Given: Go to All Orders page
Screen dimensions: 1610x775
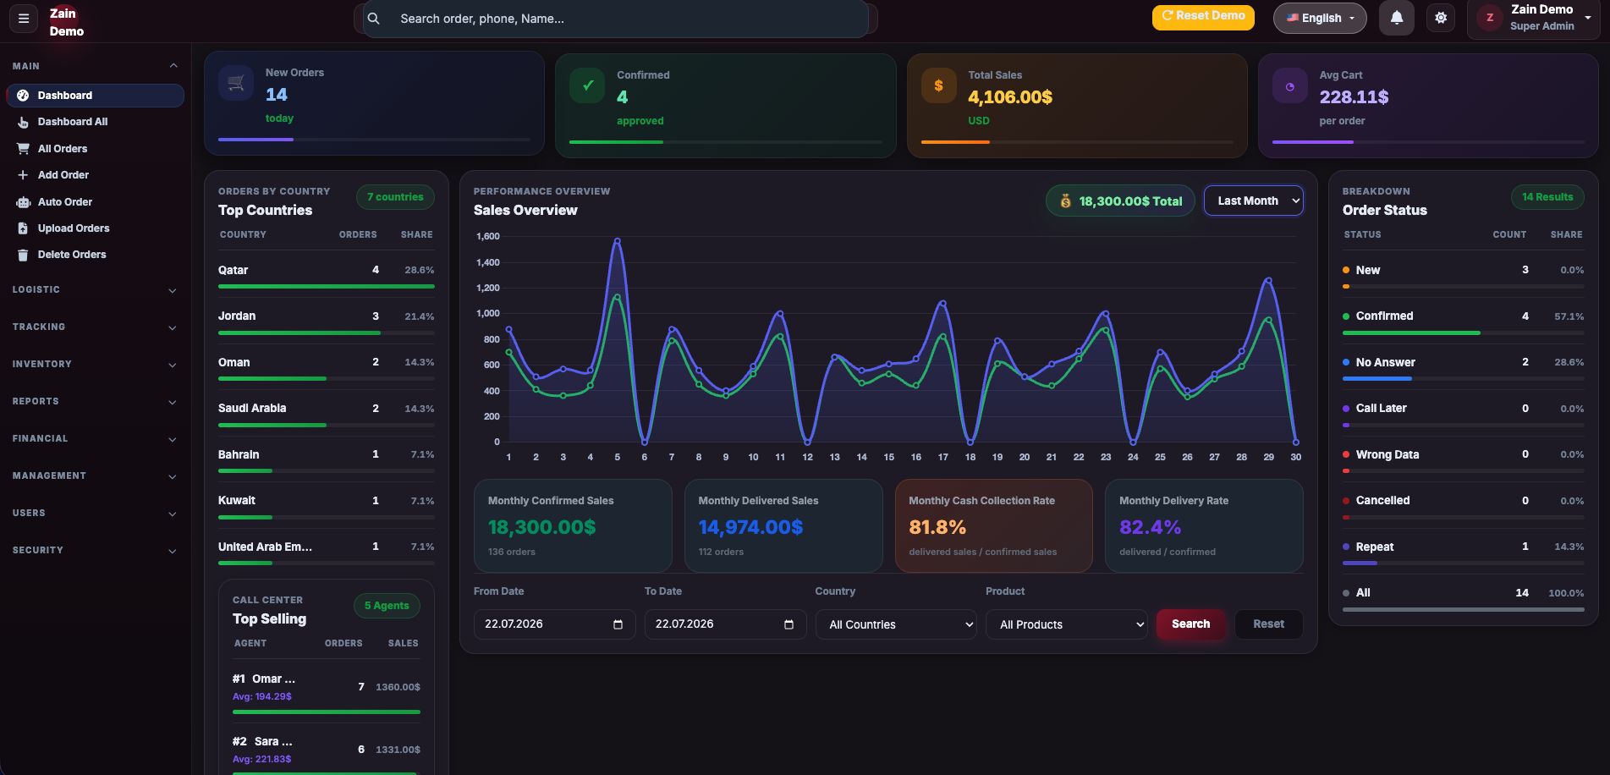Looking at the screenshot, I should tap(95, 149).
